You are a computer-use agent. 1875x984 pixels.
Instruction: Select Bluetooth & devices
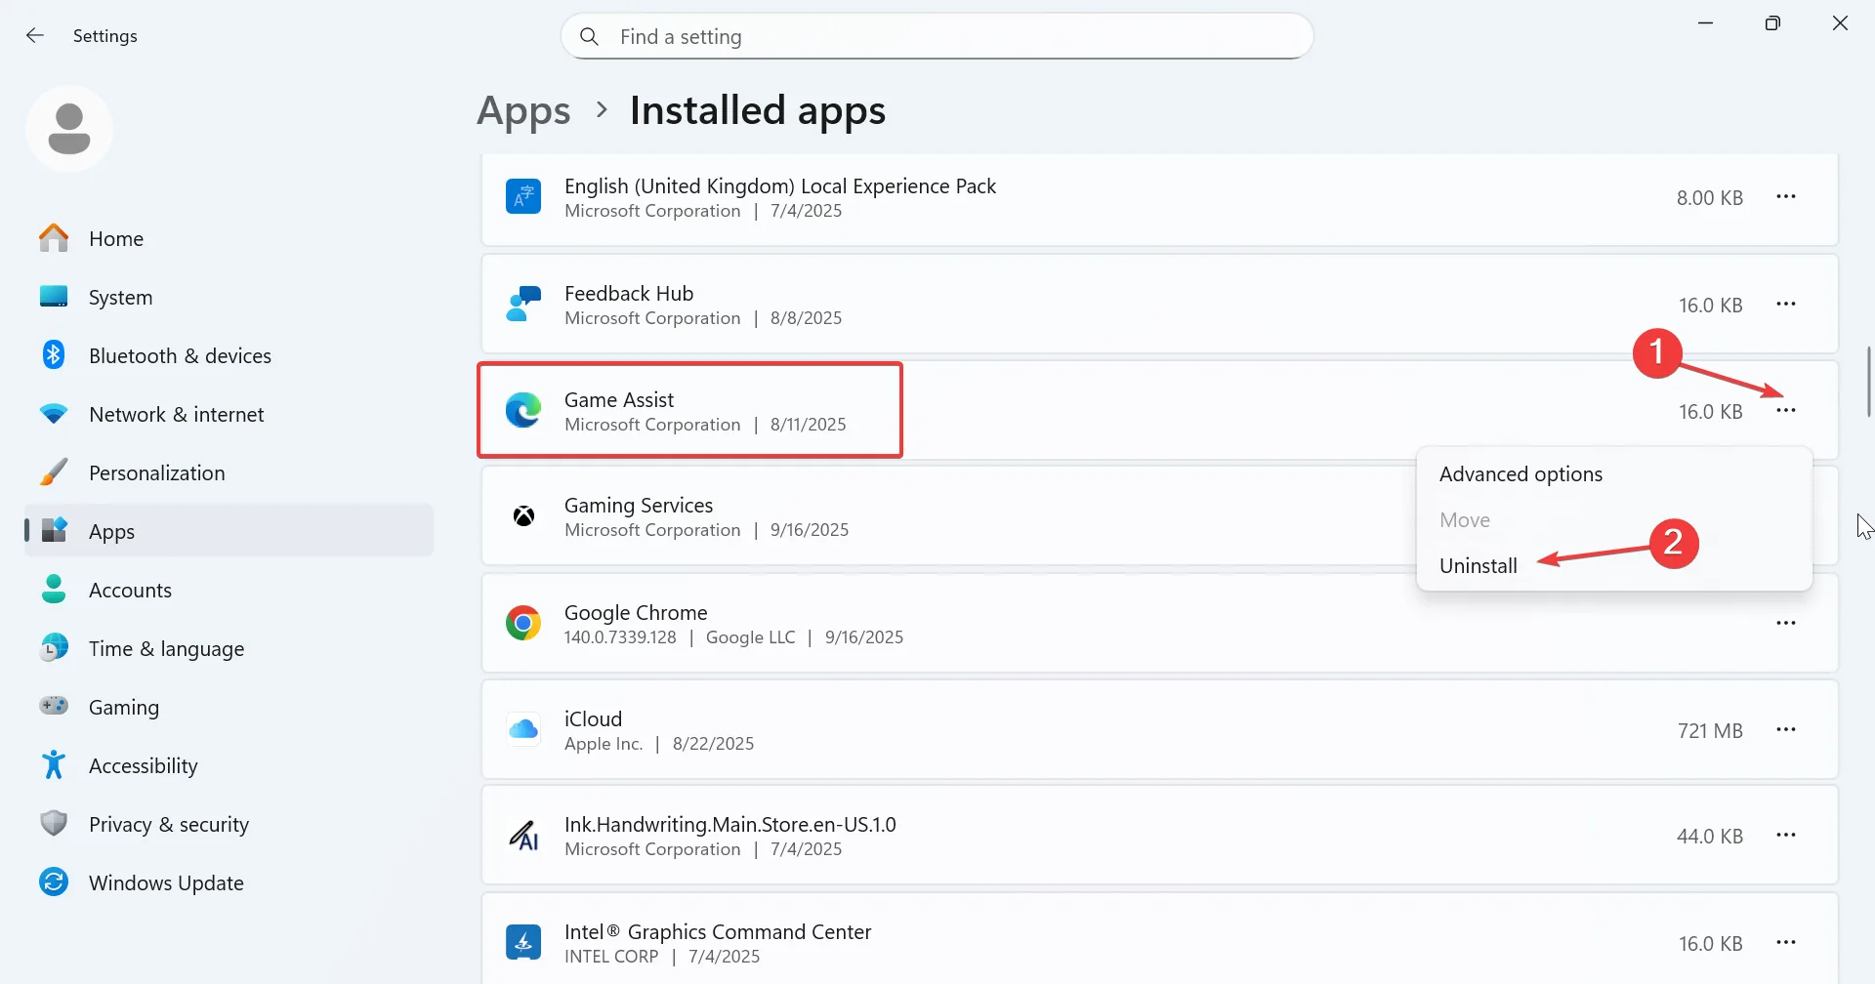click(x=180, y=354)
